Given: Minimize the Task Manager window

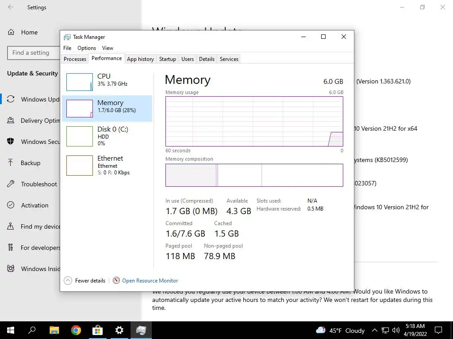Looking at the screenshot, I should [303, 37].
